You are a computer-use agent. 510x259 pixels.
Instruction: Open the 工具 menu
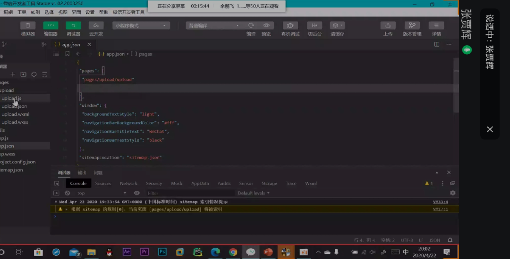22,12
